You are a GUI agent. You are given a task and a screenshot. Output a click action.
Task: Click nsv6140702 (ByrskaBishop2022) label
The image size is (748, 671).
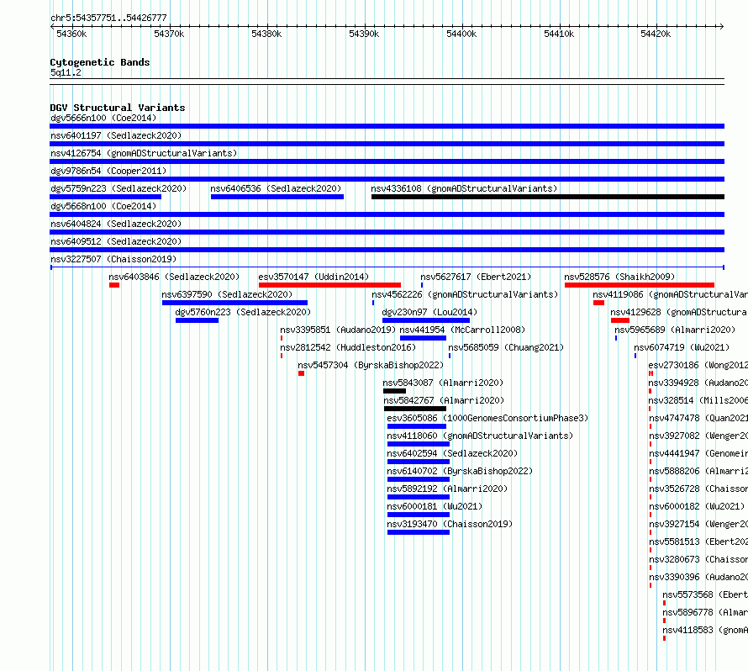click(460, 471)
